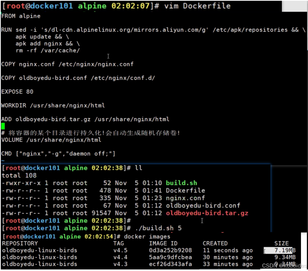Image resolution: width=308 pixels, height=271 pixels.
Task: Click the '11 seconds ago' created value
Action: (x=228, y=250)
